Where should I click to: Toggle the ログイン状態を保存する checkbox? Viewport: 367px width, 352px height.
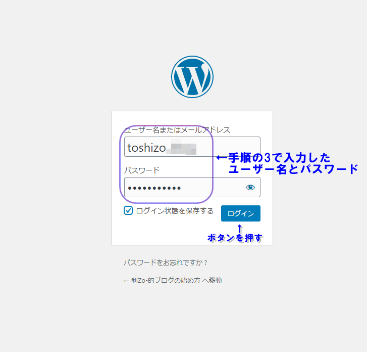pyautogui.click(x=128, y=211)
